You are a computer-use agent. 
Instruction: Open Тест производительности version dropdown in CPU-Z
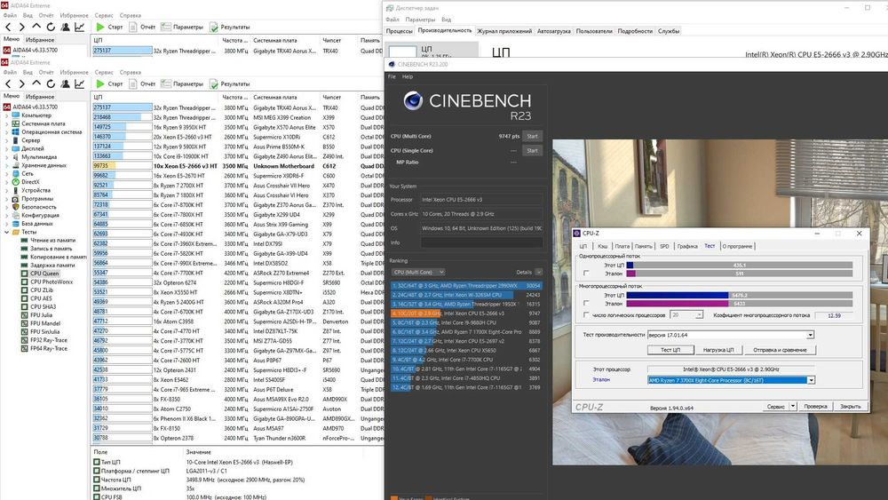coord(811,335)
